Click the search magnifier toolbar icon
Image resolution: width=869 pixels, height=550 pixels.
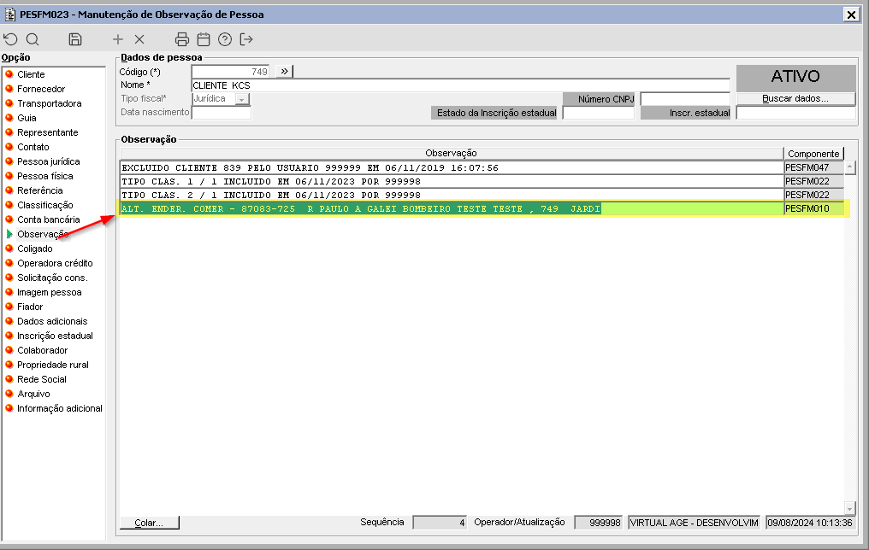point(33,39)
